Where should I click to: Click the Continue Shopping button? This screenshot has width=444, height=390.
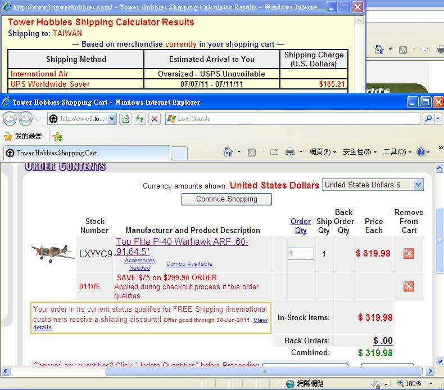click(226, 199)
